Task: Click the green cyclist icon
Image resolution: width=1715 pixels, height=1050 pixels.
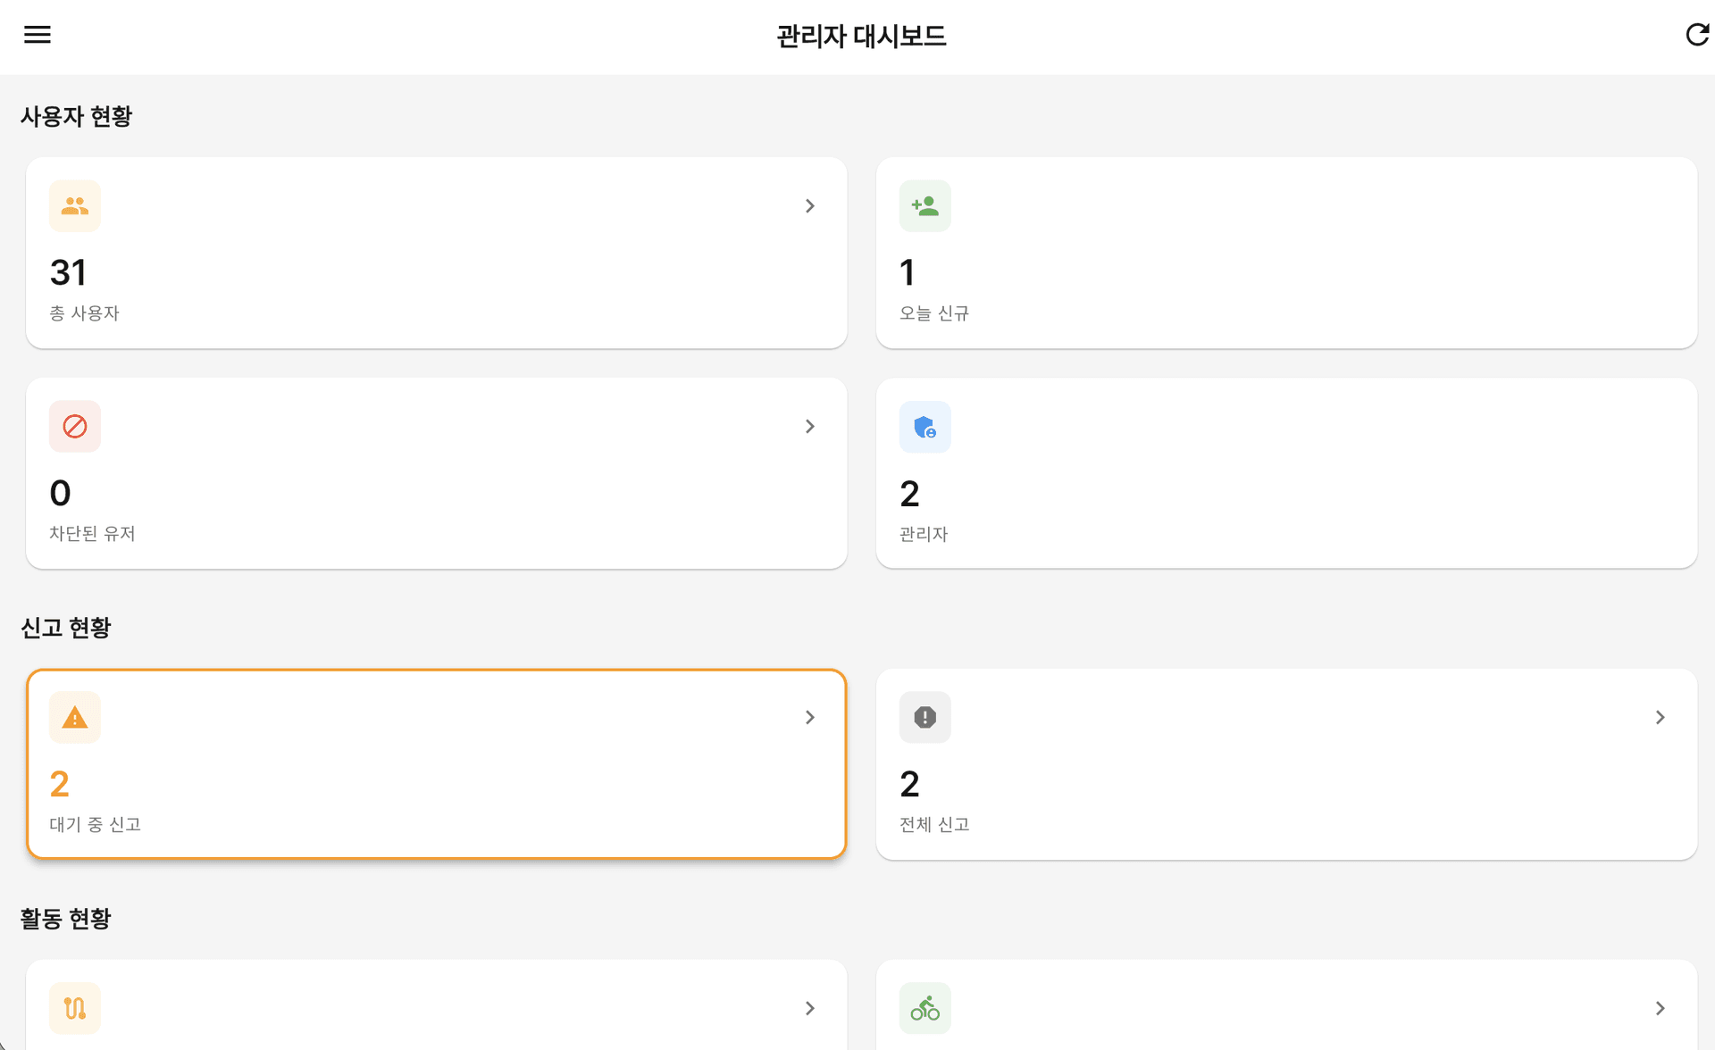Action: pos(925,1009)
